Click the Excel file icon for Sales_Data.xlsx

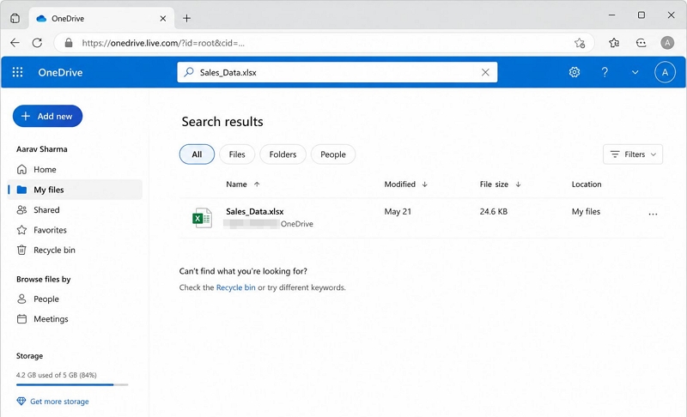click(202, 217)
